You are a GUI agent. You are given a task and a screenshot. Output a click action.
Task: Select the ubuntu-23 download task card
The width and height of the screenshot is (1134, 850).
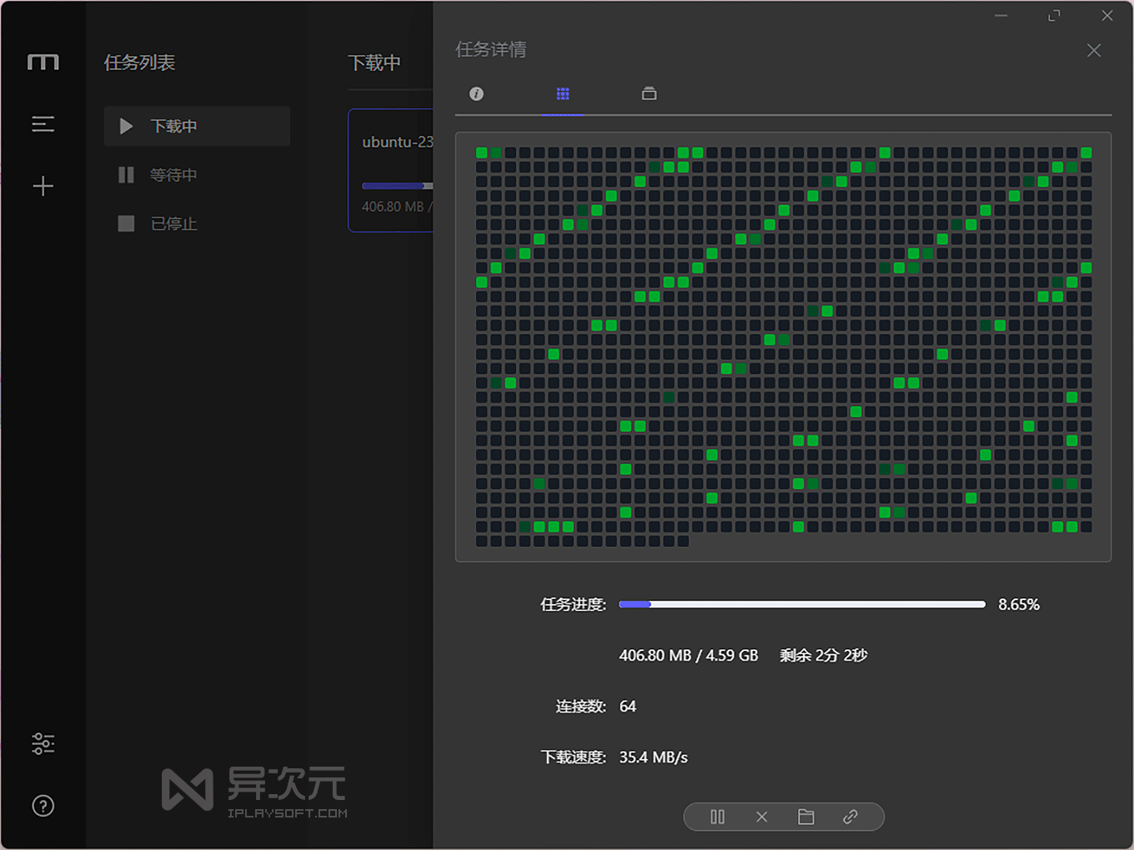tap(392, 170)
